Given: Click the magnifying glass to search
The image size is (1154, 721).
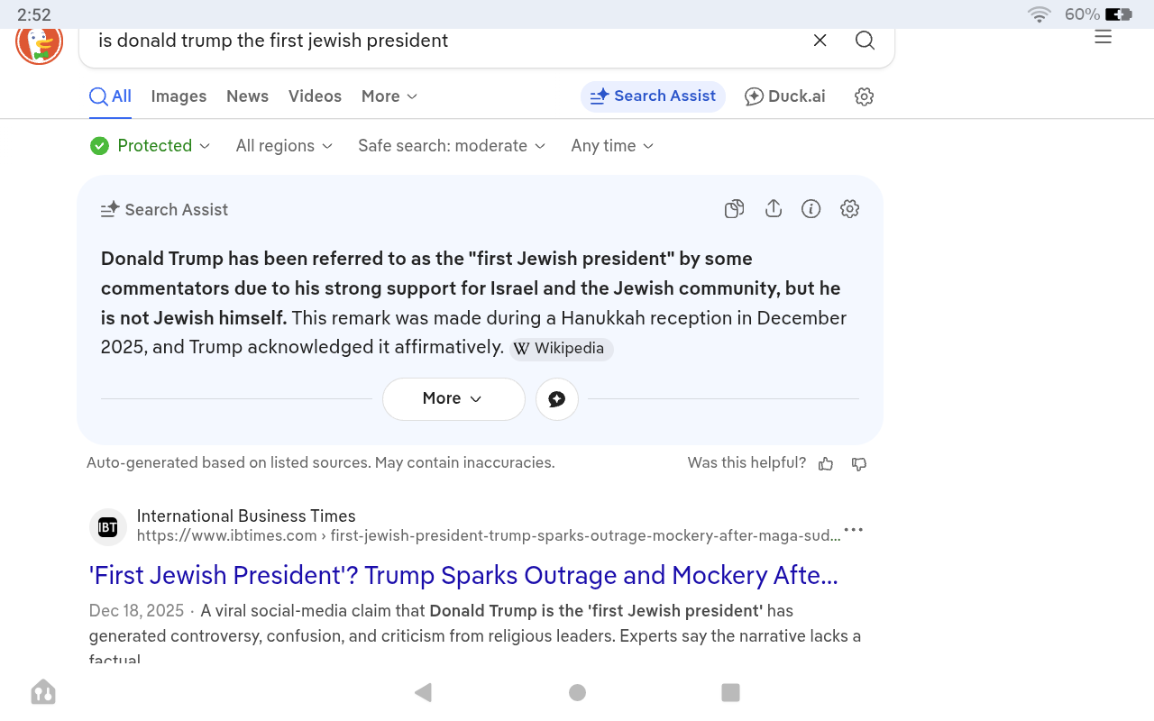Looking at the screenshot, I should [x=865, y=41].
